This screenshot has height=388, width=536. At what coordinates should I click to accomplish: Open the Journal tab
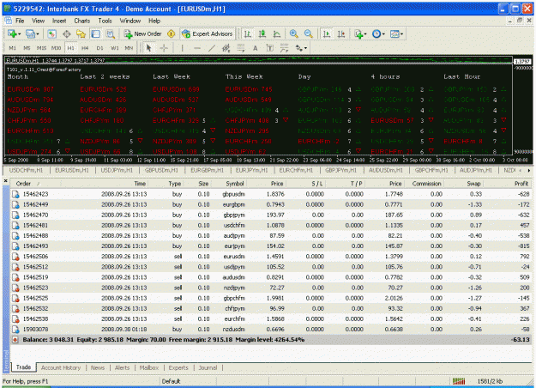(208, 367)
